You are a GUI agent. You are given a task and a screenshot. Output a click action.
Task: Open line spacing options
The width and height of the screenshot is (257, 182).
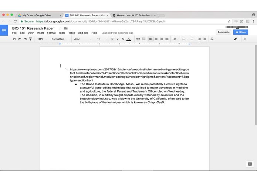coord(175,39)
